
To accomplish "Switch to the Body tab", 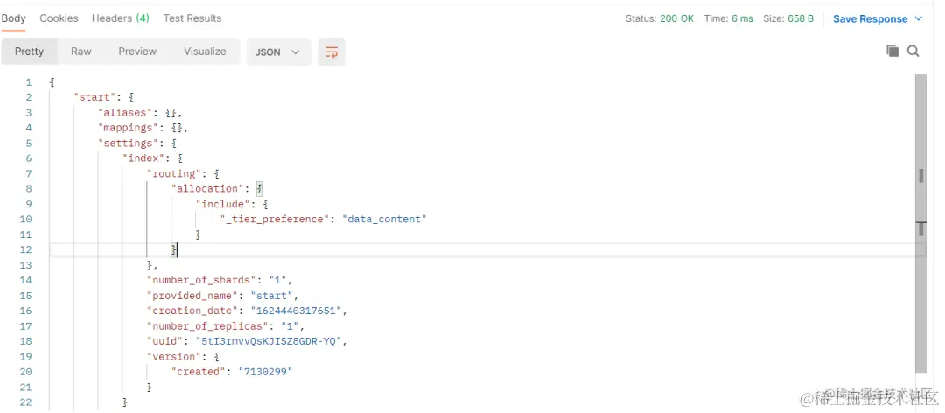I will pyautogui.click(x=13, y=18).
